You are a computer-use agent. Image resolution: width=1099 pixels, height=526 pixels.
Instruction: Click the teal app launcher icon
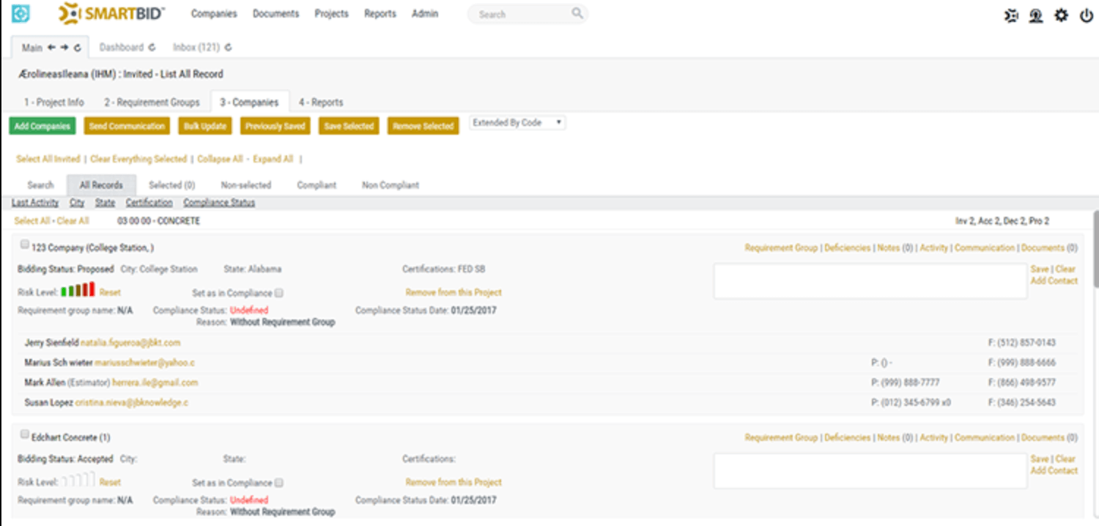(x=21, y=14)
